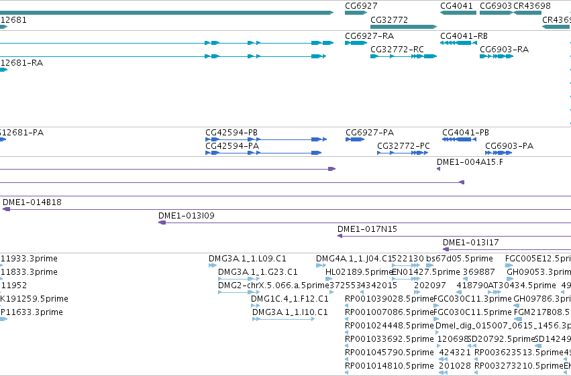This screenshot has height=376, width=571.
Task: Select the 418790 feature label
Action: pos(472,286)
